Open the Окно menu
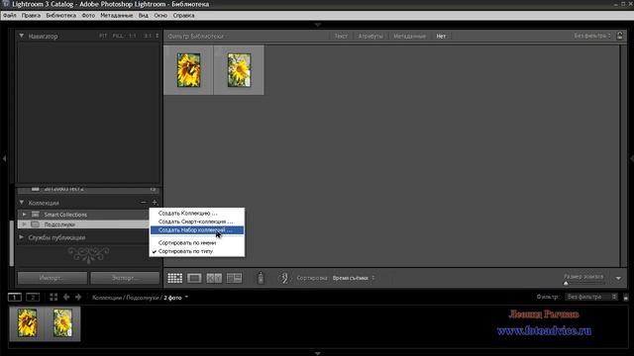This screenshot has width=634, height=356. [x=160, y=16]
